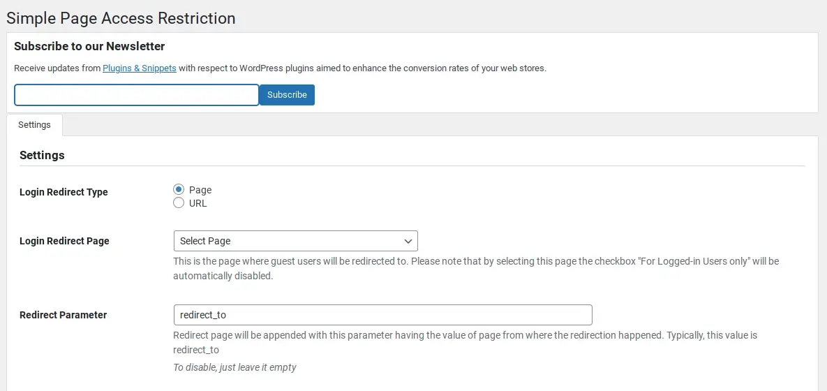Click the bold Settings section heading

coord(42,156)
